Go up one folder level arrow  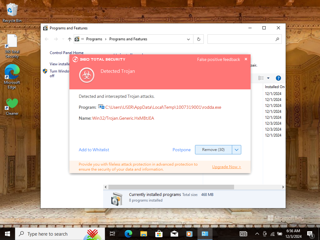[69, 39]
